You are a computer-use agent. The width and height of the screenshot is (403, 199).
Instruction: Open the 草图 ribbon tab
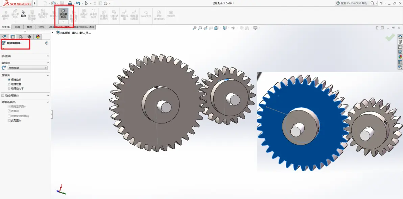click(29, 27)
